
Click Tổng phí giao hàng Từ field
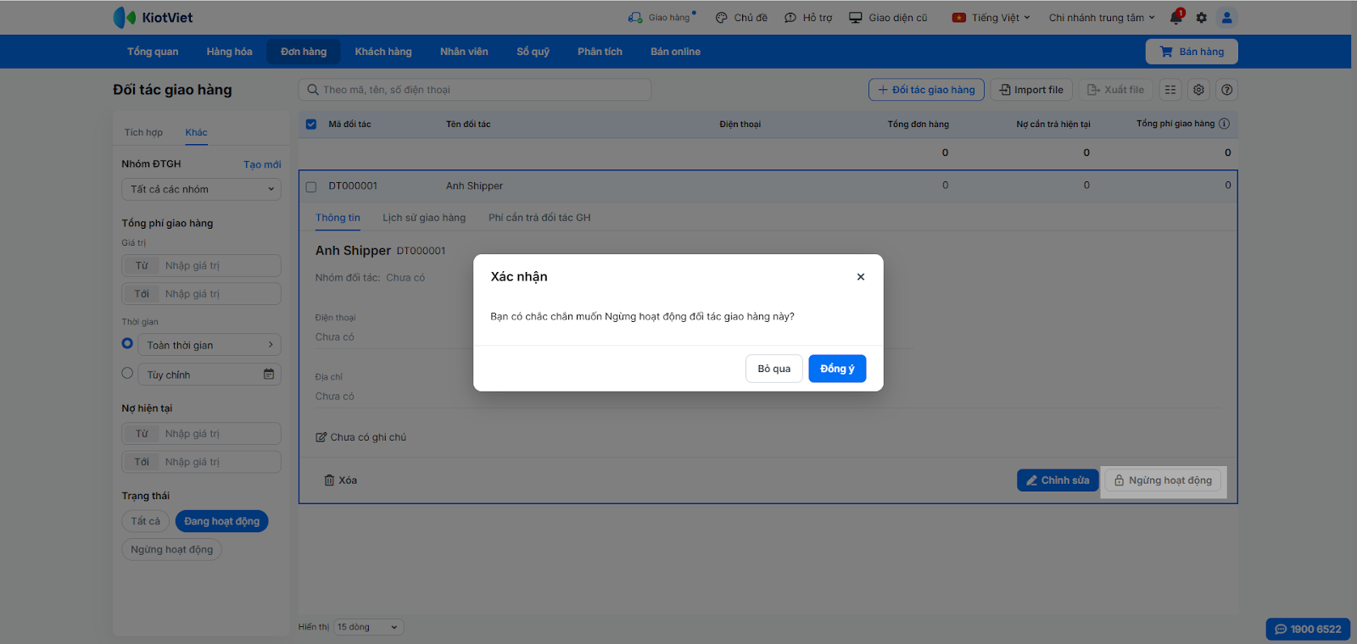click(201, 265)
